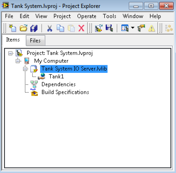Open the File menu
Image resolution: width=176 pixels, height=173 pixels.
pyautogui.click(x=9, y=16)
